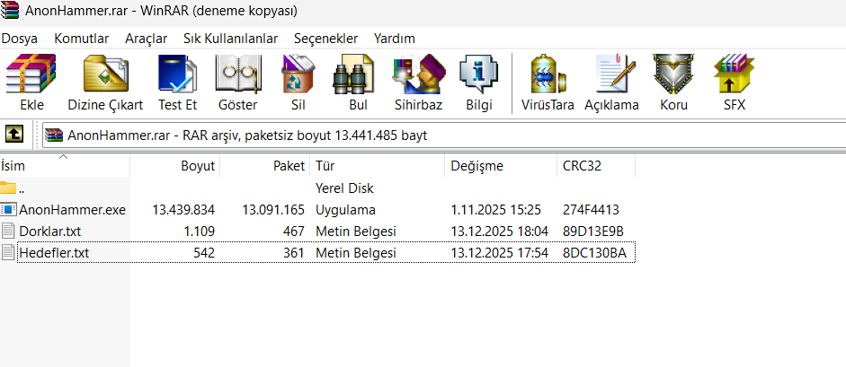Open the Araçlar menu
The width and height of the screenshot is (846, 367).
(x=147, y=39)
